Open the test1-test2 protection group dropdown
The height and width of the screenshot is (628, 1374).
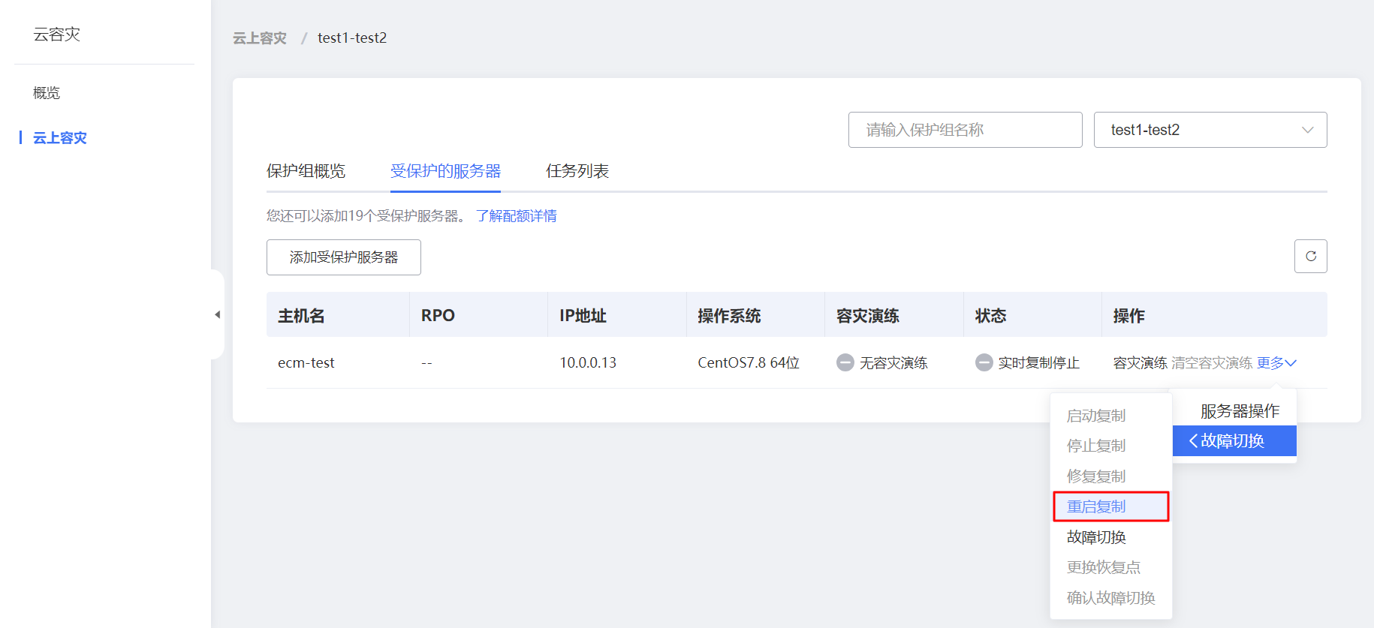1210,130
